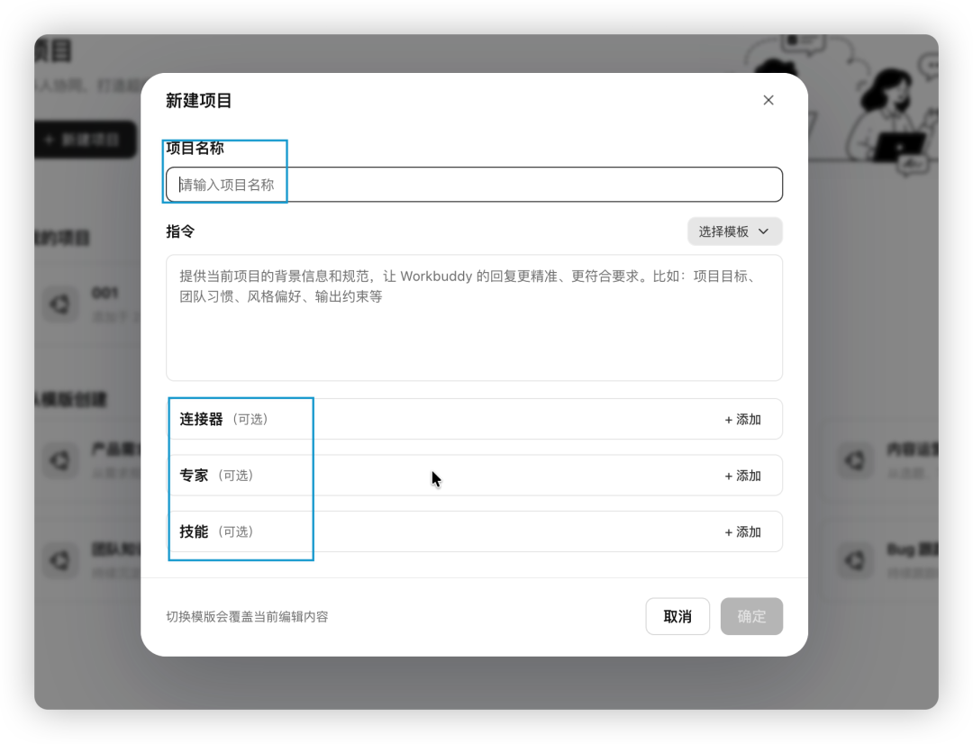The image size is (973, 744).
Task: Click the 新建项目 dialog title
Action: [x=198, y=101]
